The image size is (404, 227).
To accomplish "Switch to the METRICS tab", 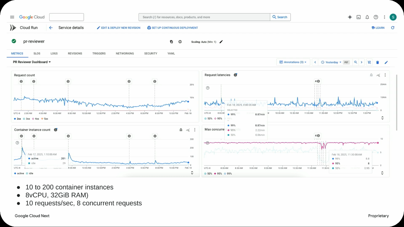I will click(17, 53).
